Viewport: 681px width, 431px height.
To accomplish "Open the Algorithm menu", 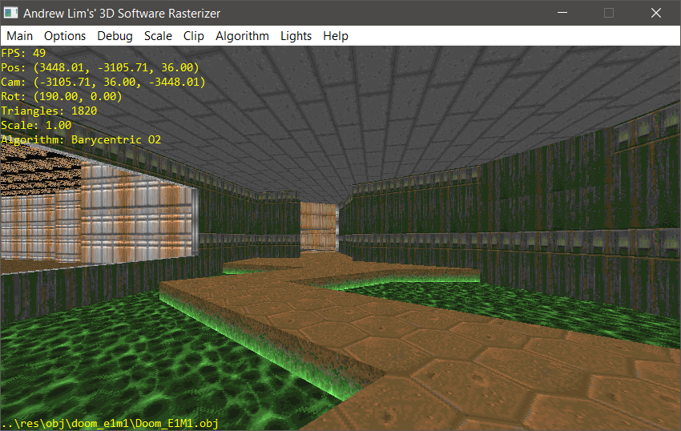I will coord(242,36).
